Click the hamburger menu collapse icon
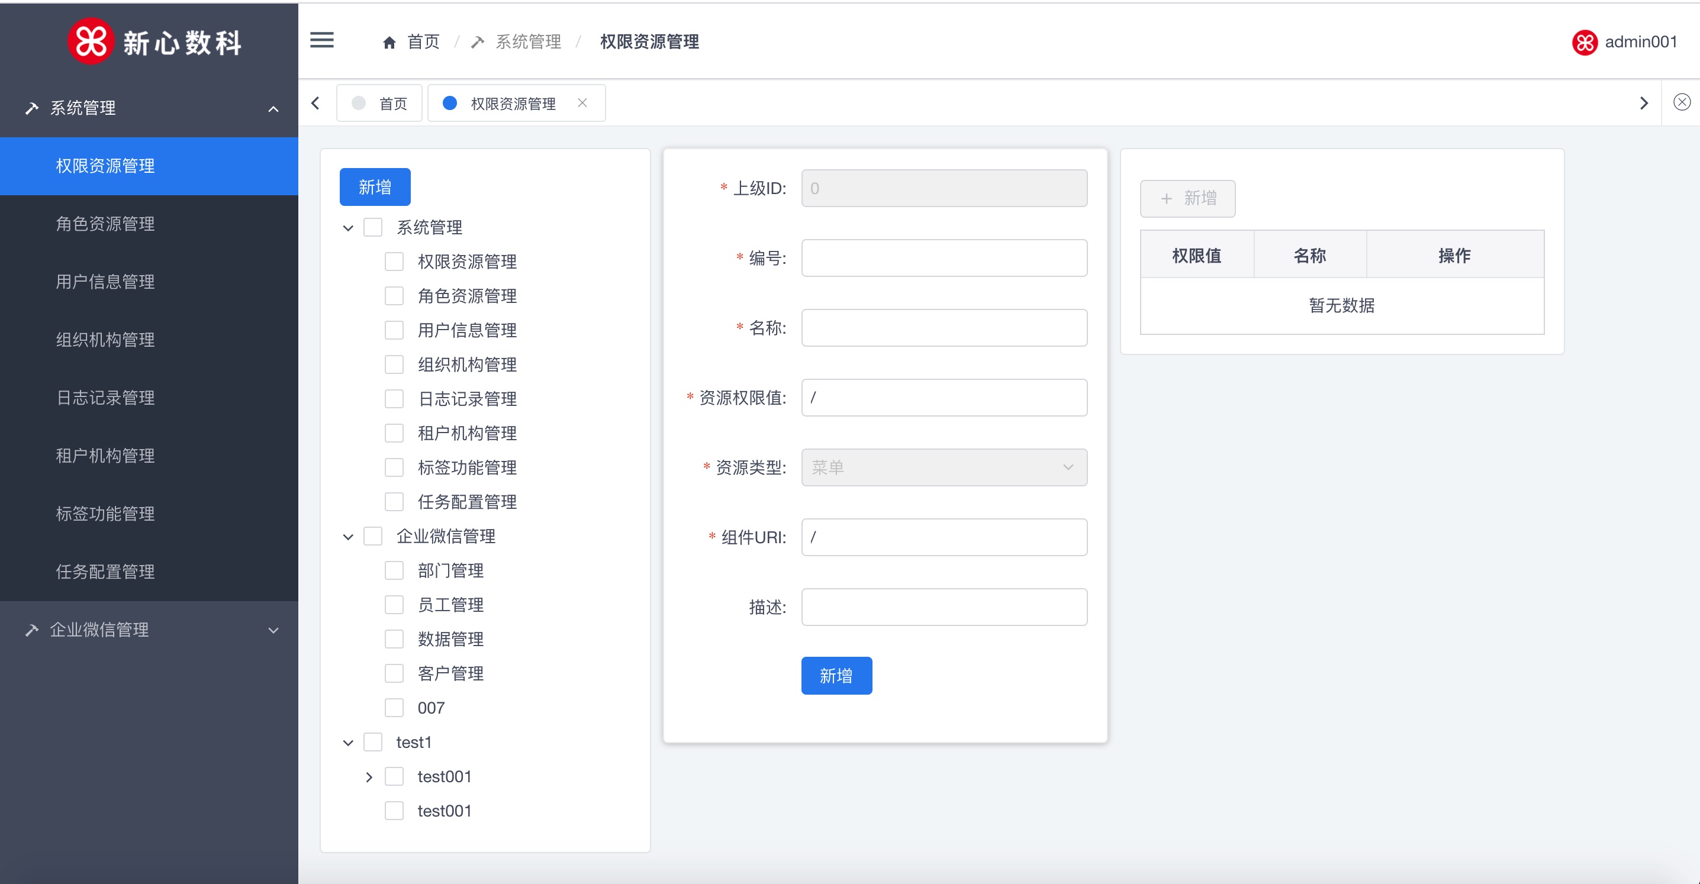The image size is (1700, 884). 322,40
